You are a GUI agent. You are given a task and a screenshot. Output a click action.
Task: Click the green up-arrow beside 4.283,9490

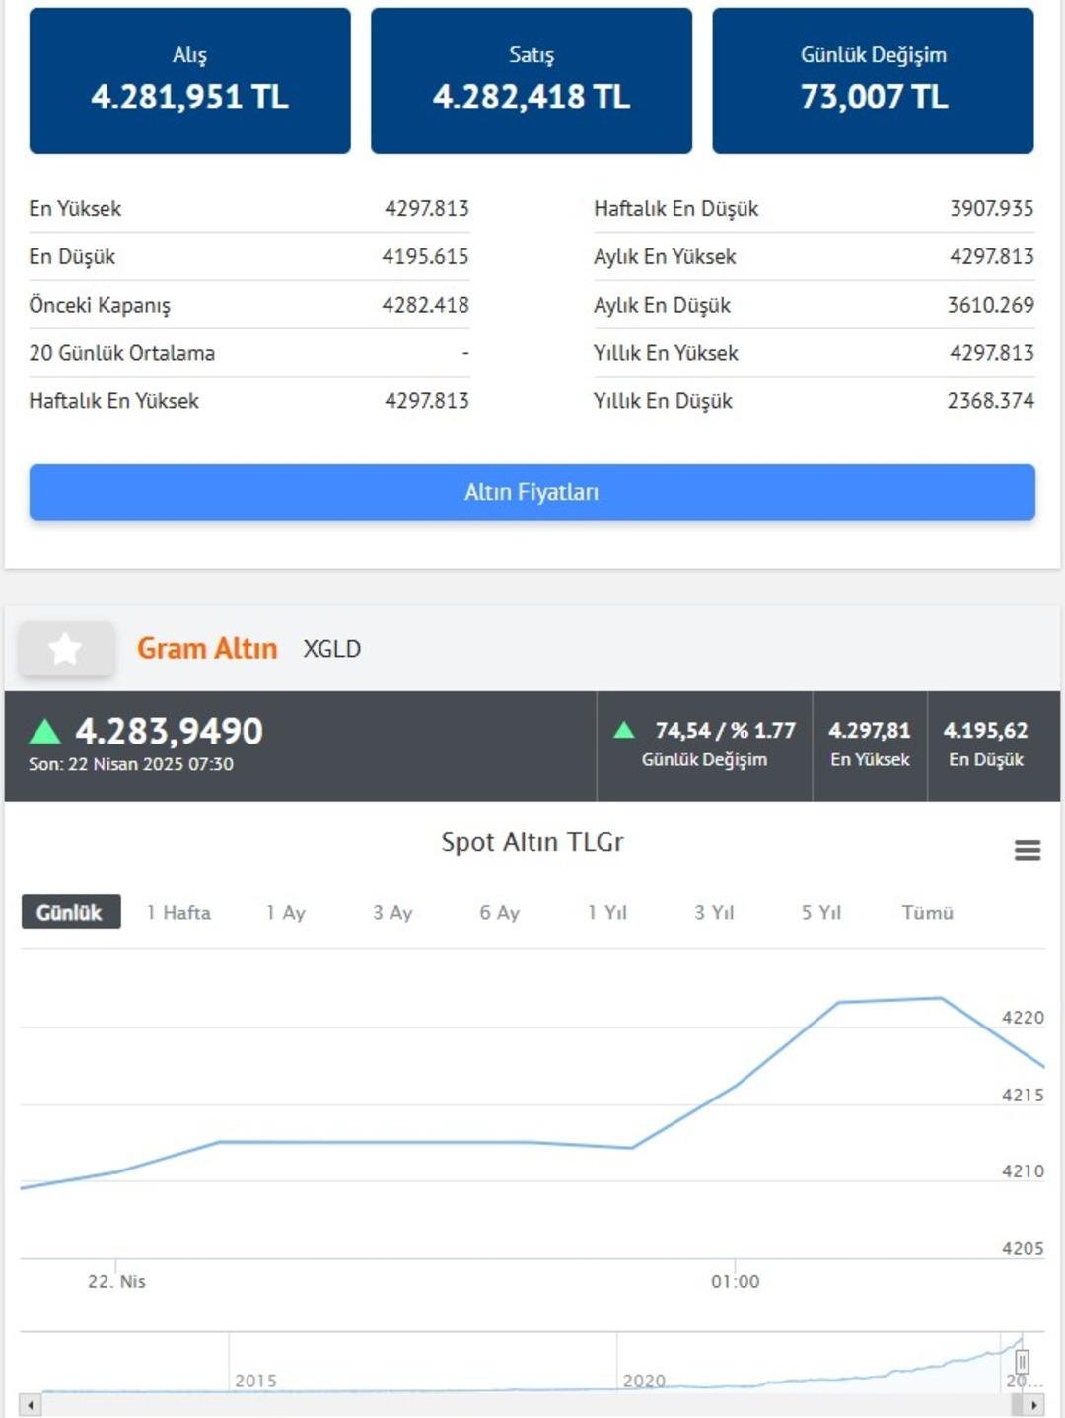coord(45,732)
